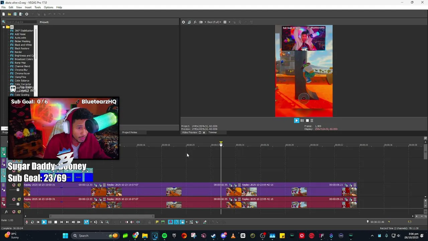The image size is (428, 241).
Task: Select the Selection Edit tool
Action: click(101, 222)
